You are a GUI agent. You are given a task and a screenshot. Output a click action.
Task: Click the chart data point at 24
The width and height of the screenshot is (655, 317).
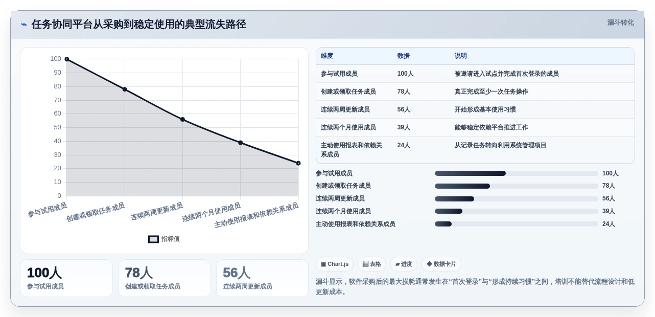pyautogui.click(x=298, y=163)
